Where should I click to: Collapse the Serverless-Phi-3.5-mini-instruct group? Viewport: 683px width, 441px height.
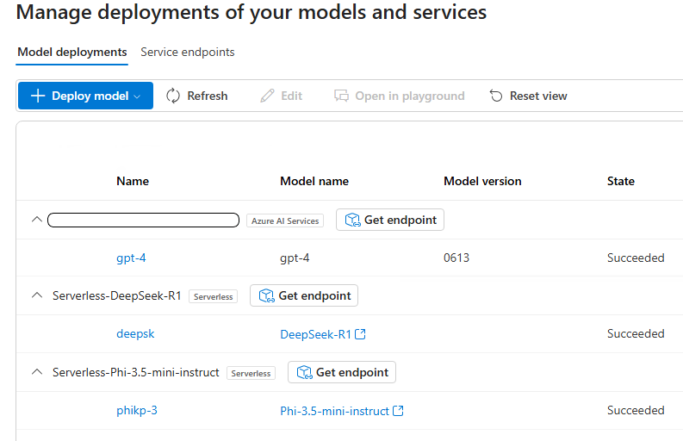click(x=36, y=372)
